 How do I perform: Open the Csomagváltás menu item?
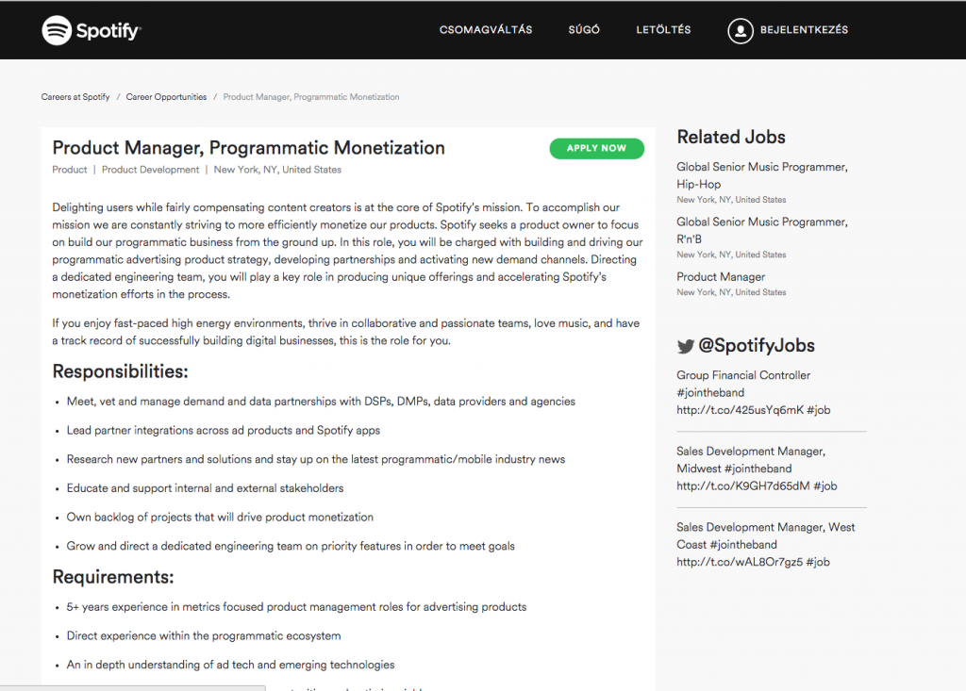486,29
